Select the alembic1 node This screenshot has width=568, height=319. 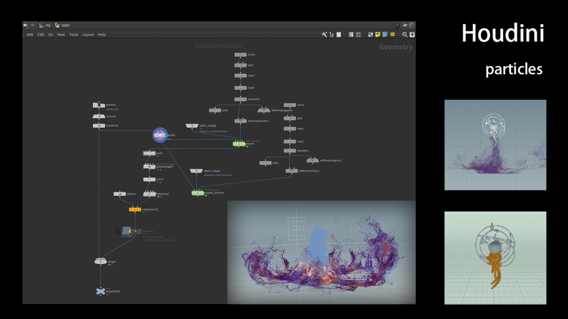click(x=99, y=105)
